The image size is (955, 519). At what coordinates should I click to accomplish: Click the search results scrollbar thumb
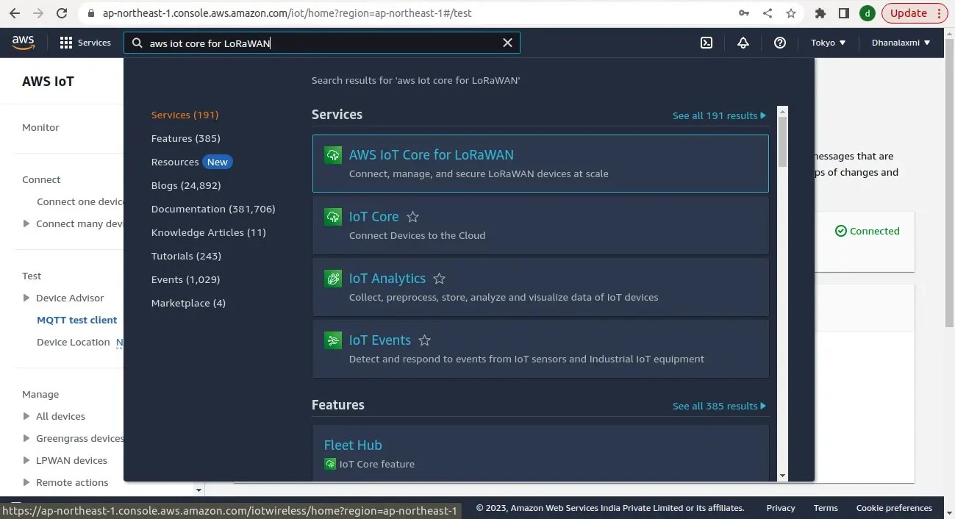[782, 141]
